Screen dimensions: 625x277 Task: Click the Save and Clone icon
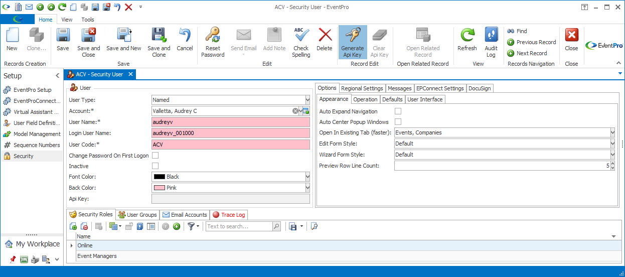tap(159, 35)
